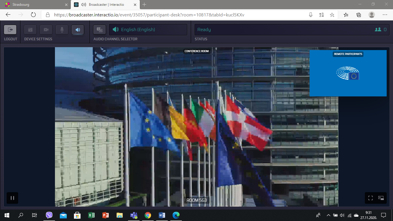Open the Wi-Fi network panel
The height and width of the screenshot is (221, 393).
tap(350, 215)
